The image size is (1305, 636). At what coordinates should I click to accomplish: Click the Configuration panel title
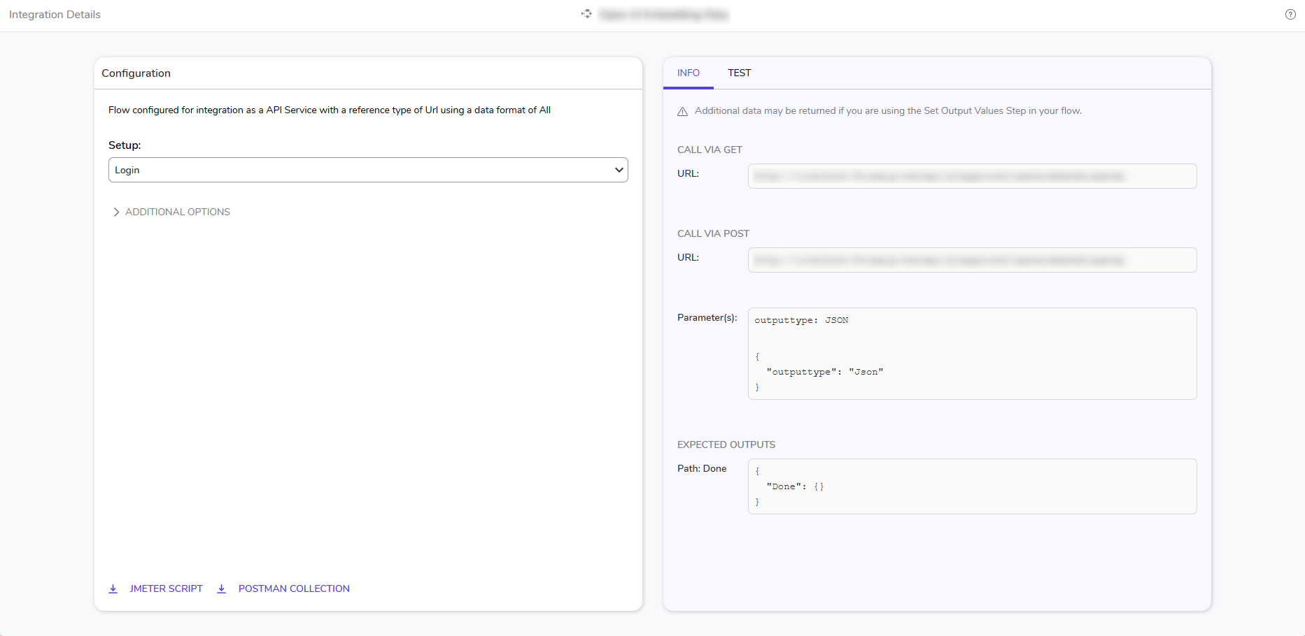pos(136,73)
